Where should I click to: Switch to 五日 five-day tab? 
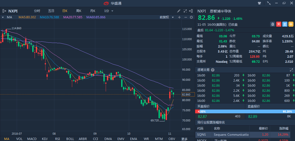(x=51, y=11)
